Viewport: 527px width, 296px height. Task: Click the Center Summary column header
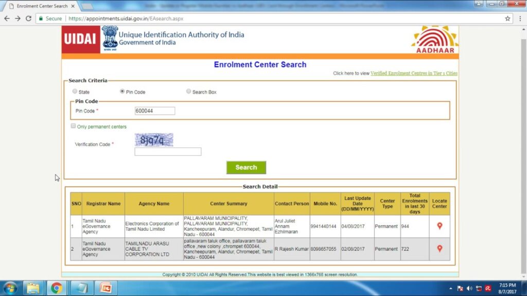tap(229, 203)
